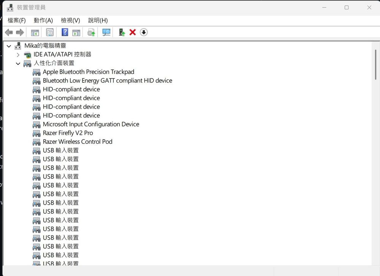380x276 pixels.
Task: Click the red X uninstall device icon
Action: tap(133, 33)
